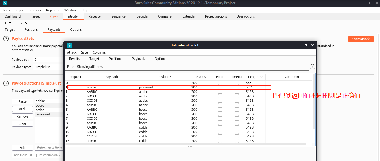Image resolution: width=380 pixels, height=161 pixels.
Task: Switch to the Decoder tab
Action: pyautogui.click(x=142, y=16)
